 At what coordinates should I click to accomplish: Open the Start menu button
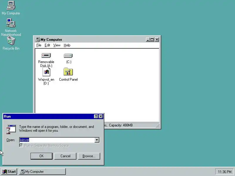click(x=9, y=172)
